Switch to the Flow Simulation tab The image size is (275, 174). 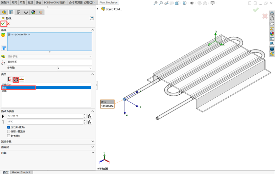[108, 2]
